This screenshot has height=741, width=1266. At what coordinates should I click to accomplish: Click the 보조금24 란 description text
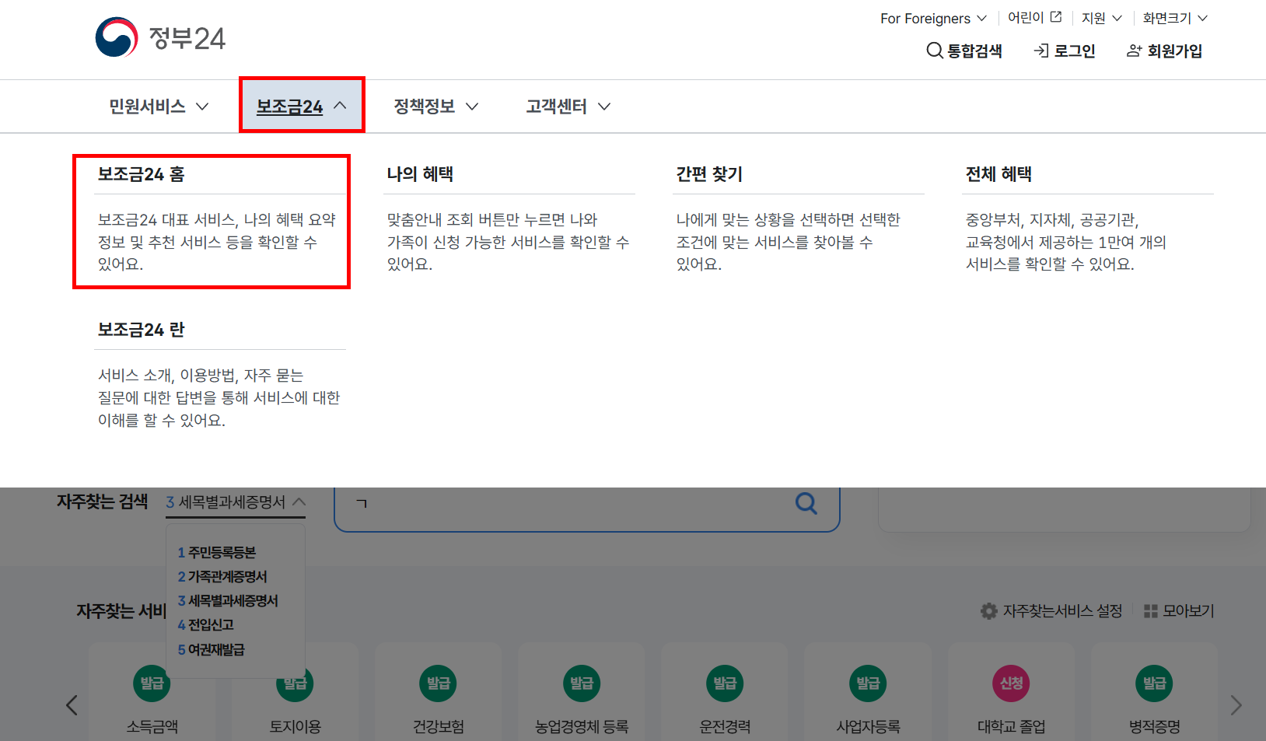(219, 397)
